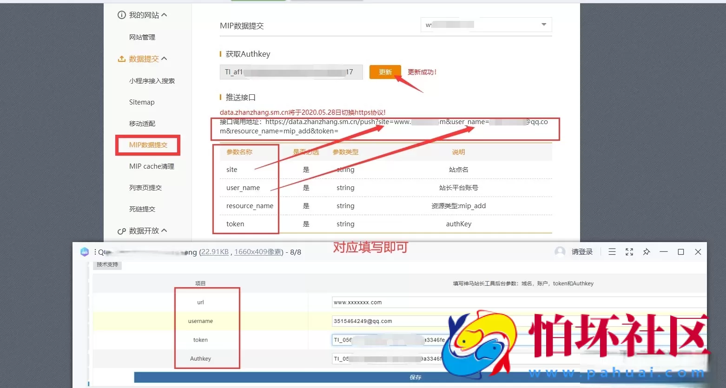726x388 pixels.
Task: Click the link icon beside 数据开放
Action: point(121,230)
